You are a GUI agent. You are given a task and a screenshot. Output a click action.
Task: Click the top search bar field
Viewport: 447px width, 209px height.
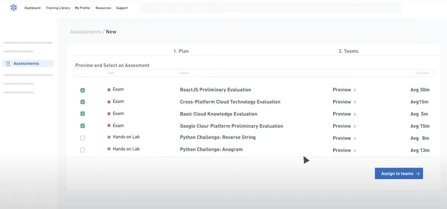tap(270, 8)
